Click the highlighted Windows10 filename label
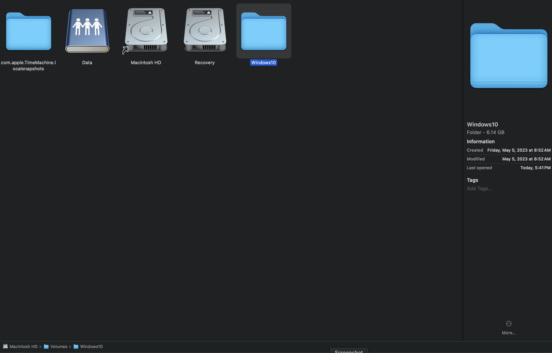Viewport: 552px width, 353px height. 263,63
